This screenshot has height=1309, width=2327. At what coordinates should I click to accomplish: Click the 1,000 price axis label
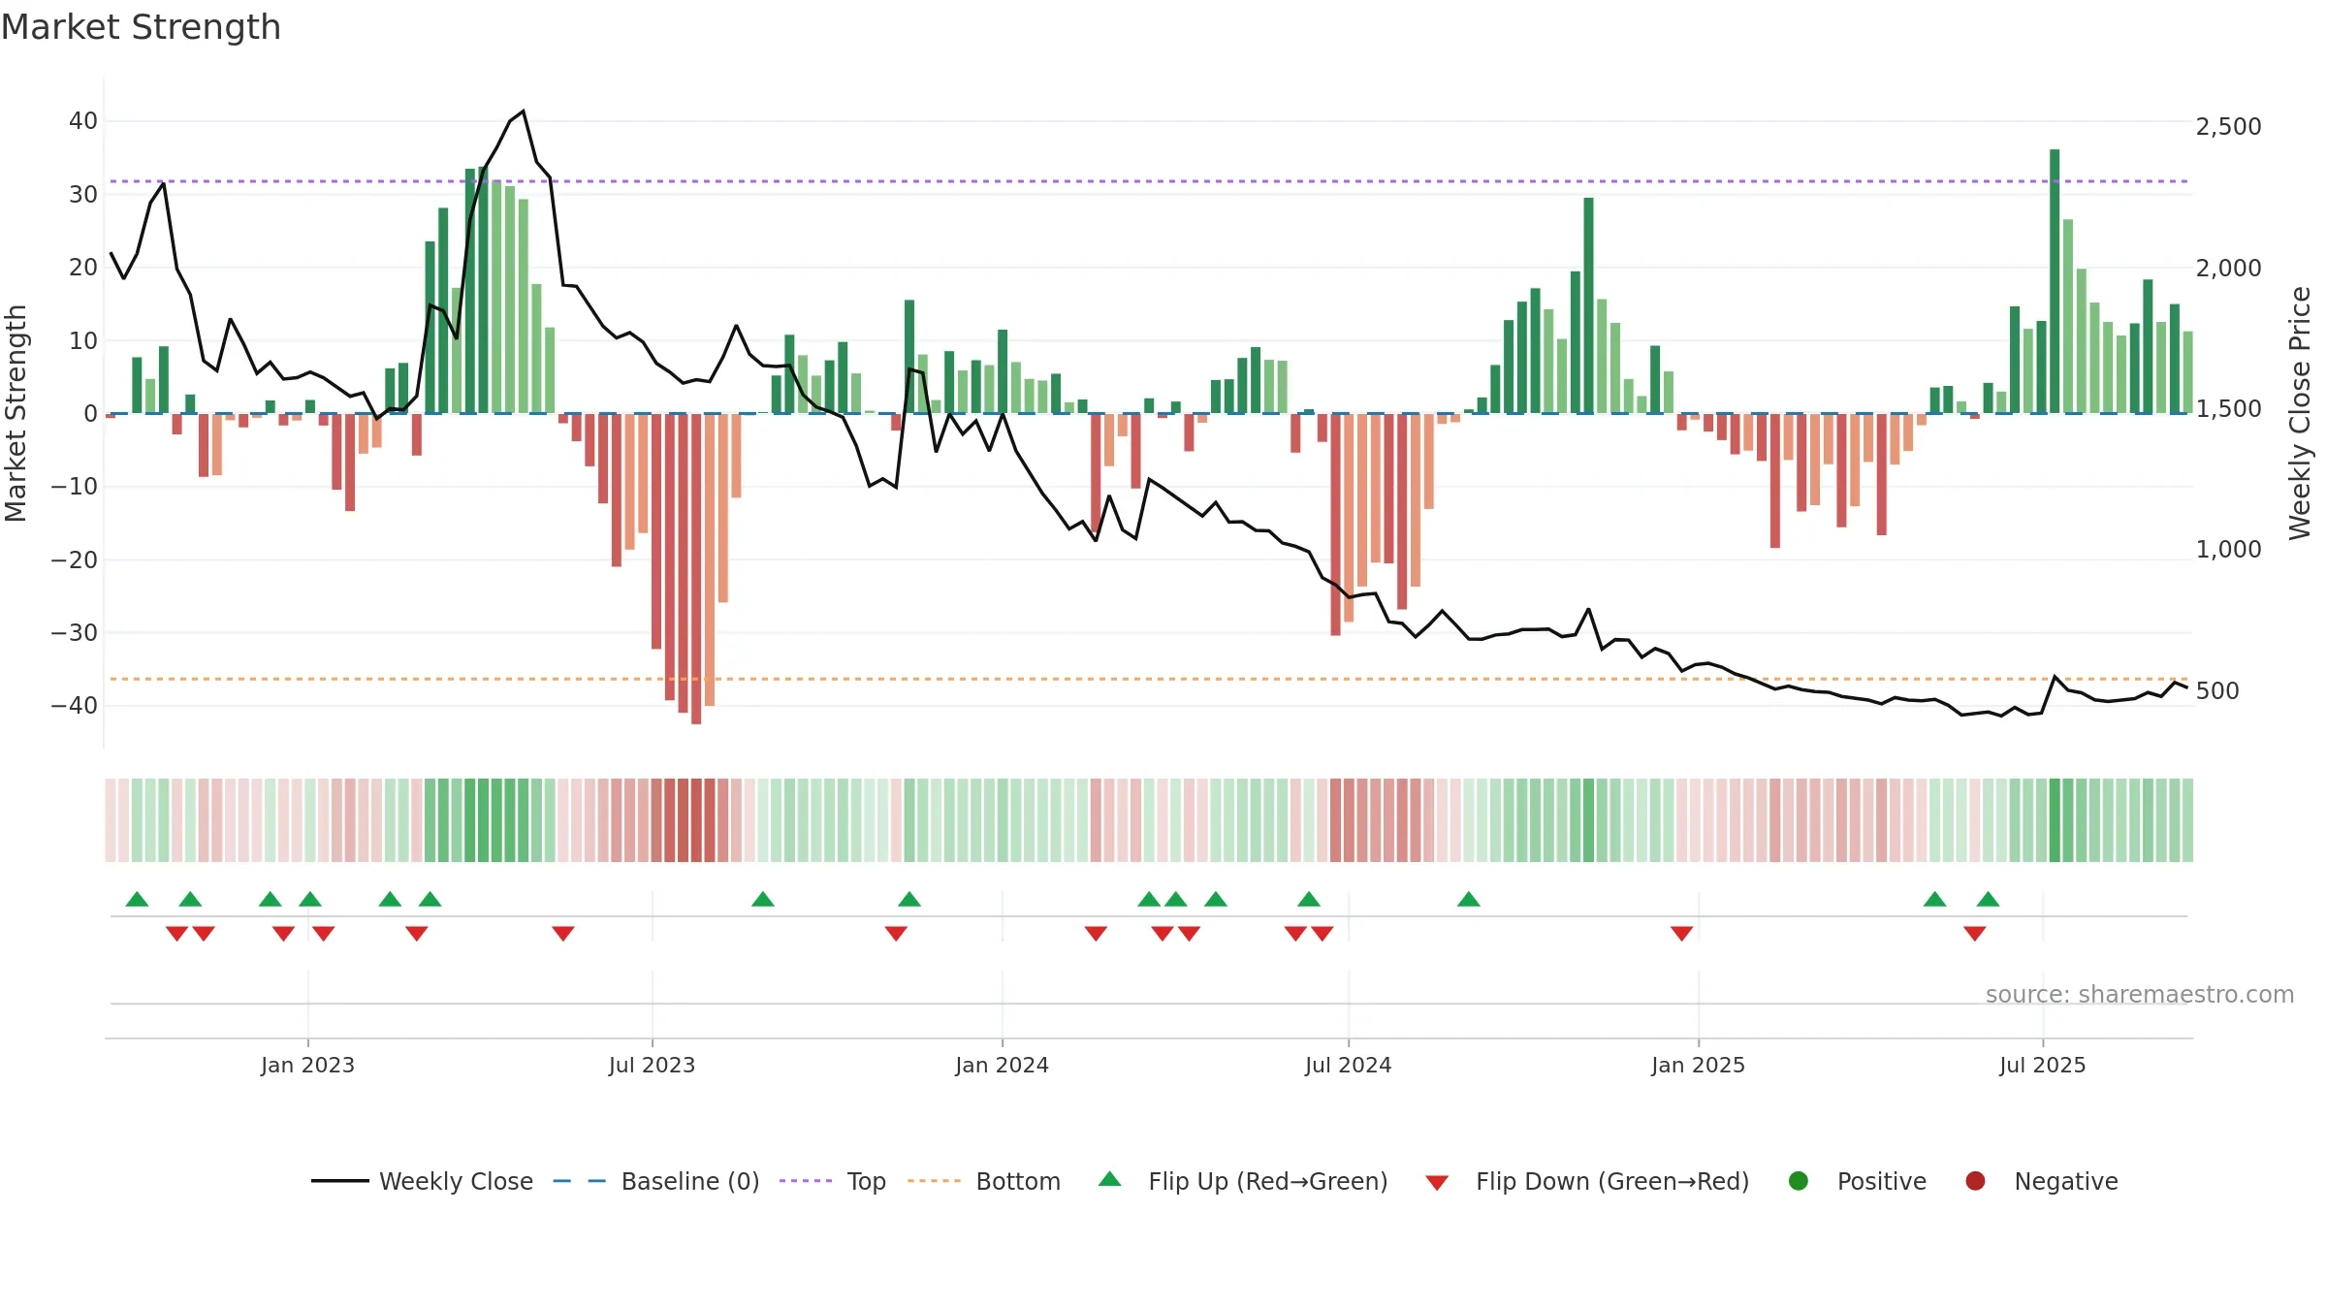tap(2228, 549)
